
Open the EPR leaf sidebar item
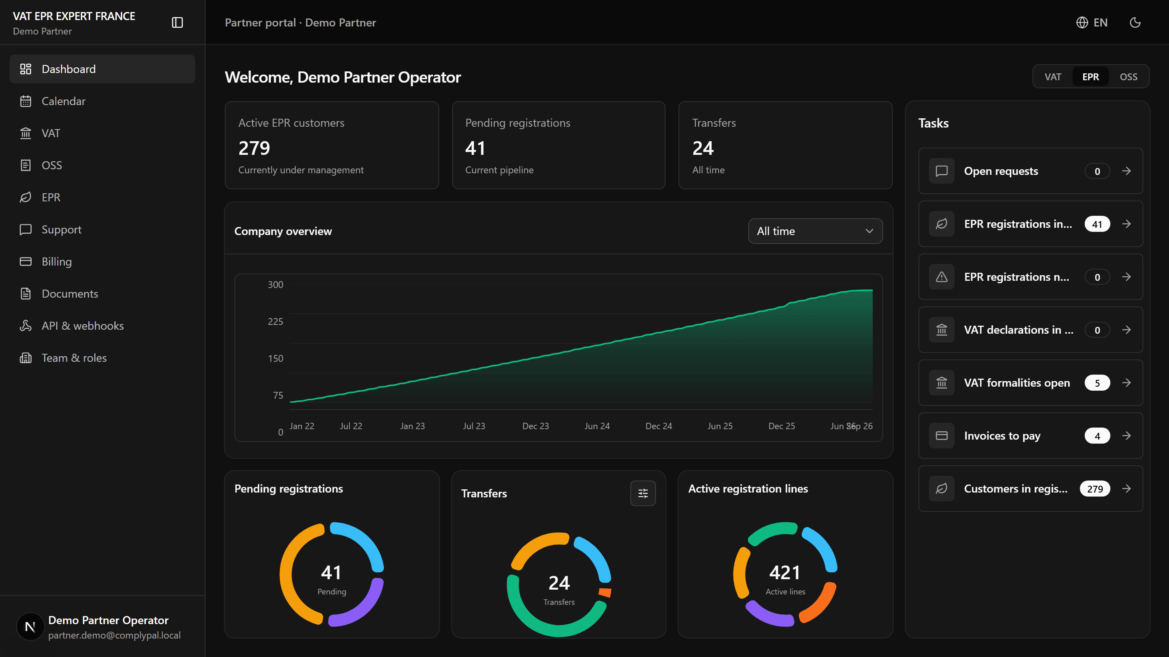(x=102, y=197)
